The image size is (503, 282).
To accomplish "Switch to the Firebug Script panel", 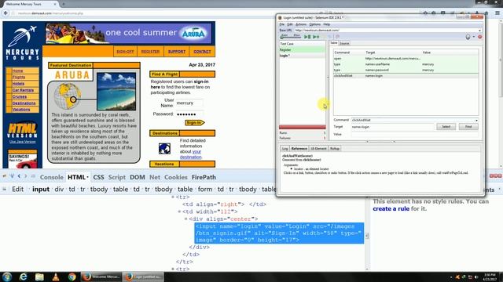I will pos(117,177).
